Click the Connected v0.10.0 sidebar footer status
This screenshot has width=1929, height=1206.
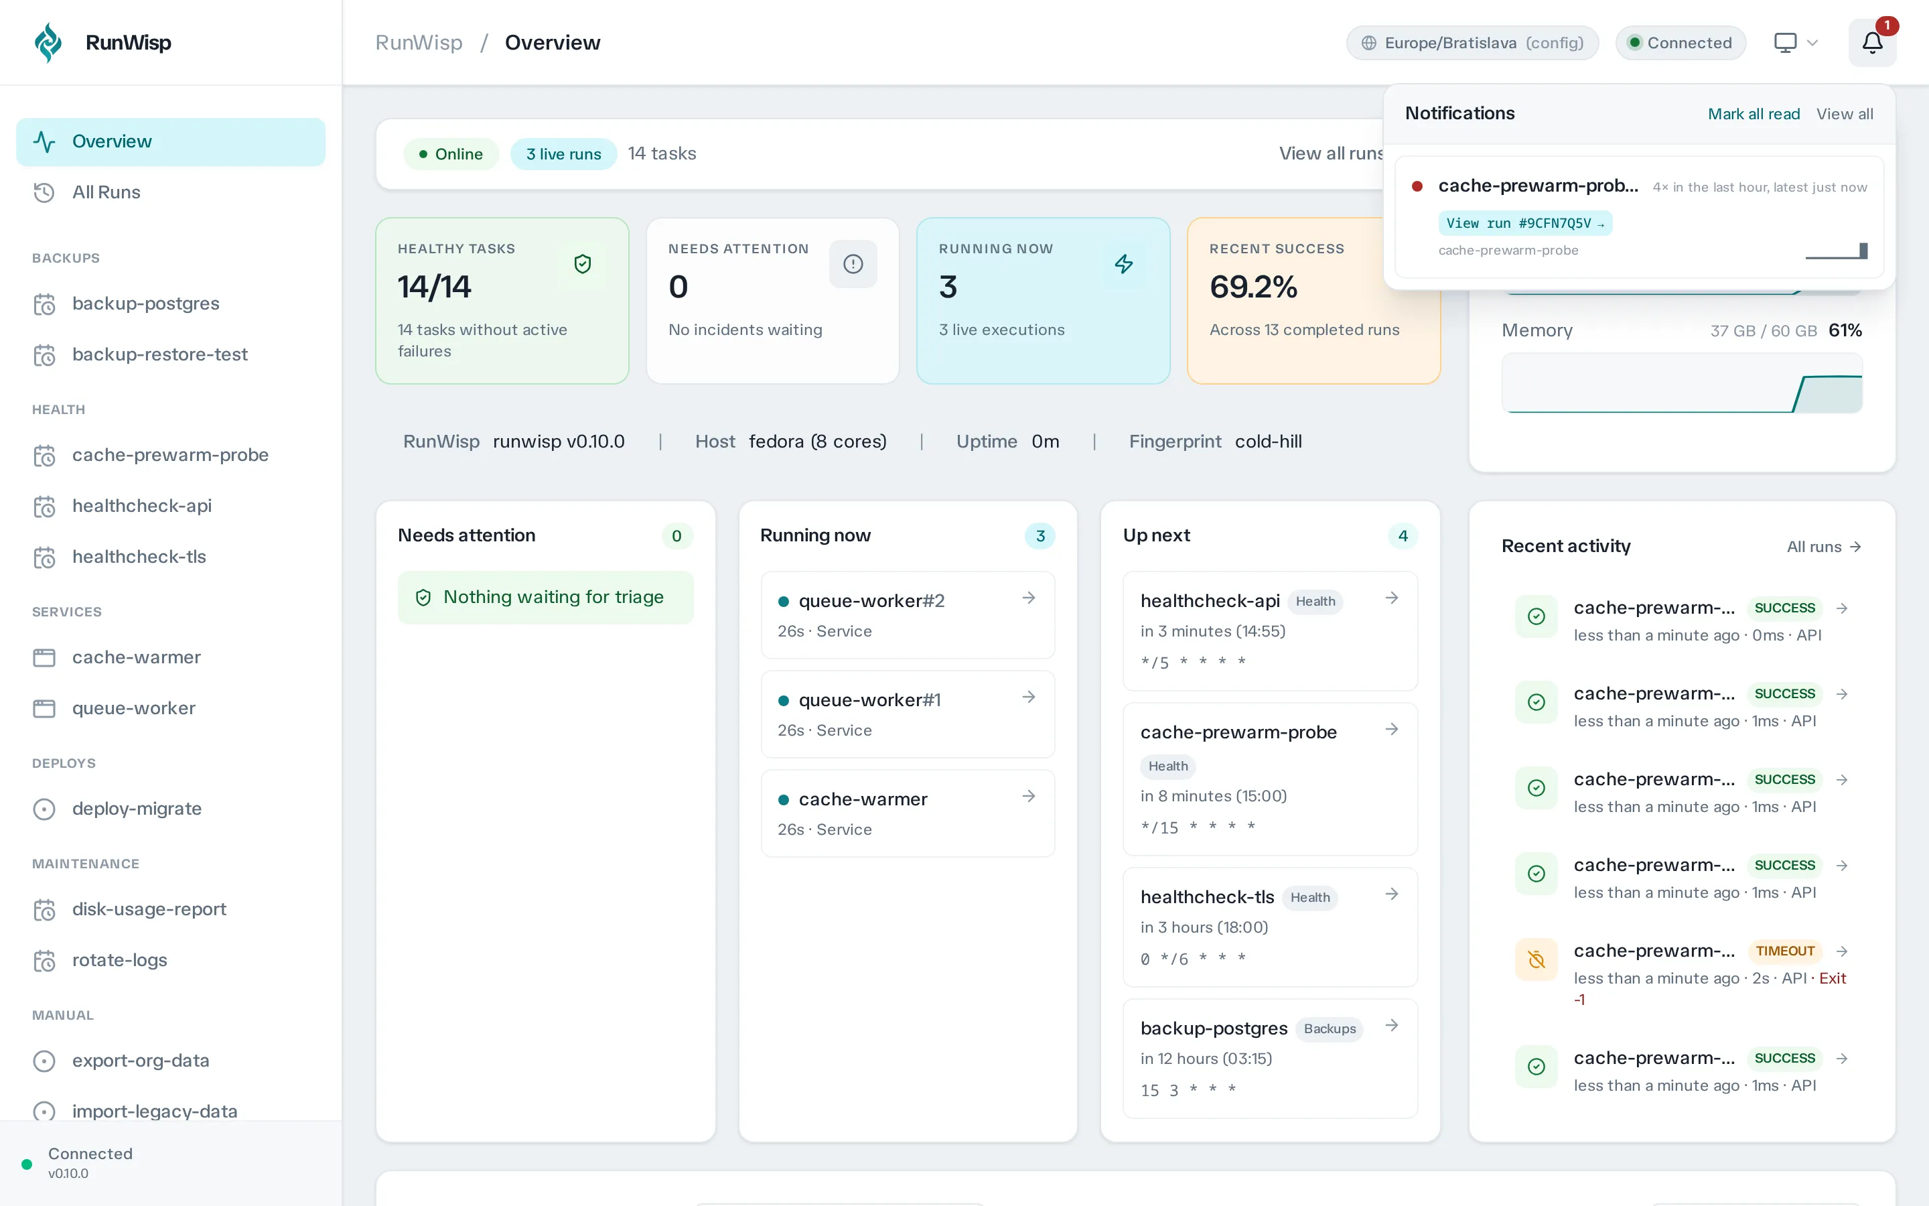pyautogui.click(x=171, y=1164)
